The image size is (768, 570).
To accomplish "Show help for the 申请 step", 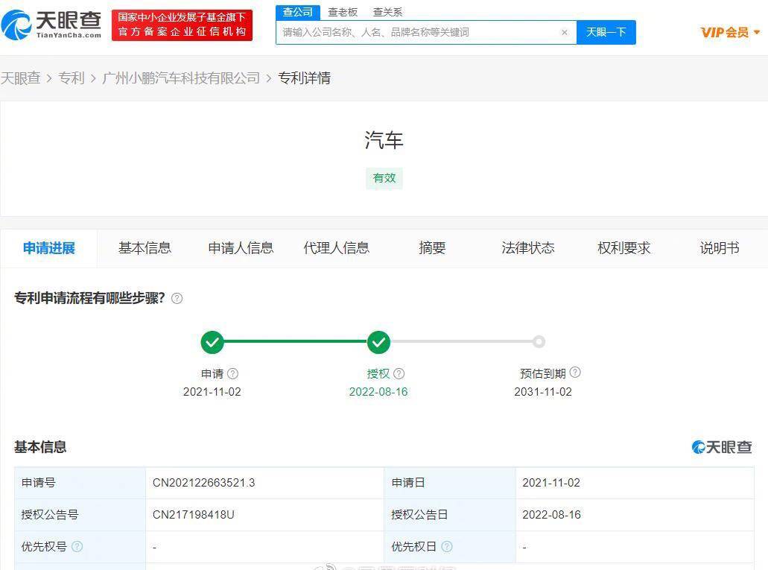I will coord(233,374).
